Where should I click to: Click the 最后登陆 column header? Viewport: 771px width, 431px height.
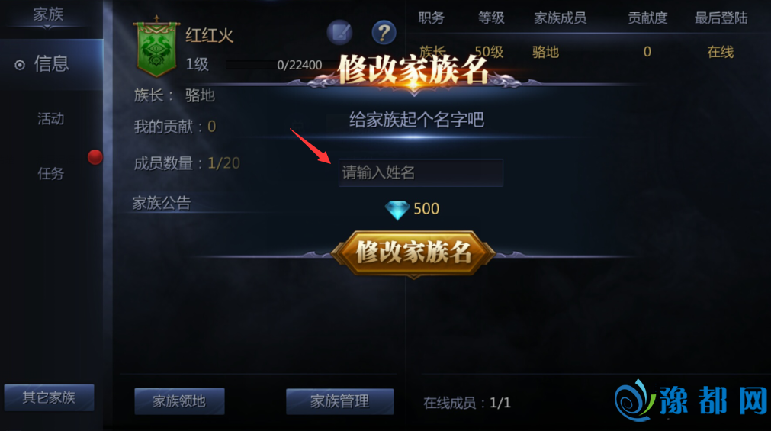click(721, 18)
